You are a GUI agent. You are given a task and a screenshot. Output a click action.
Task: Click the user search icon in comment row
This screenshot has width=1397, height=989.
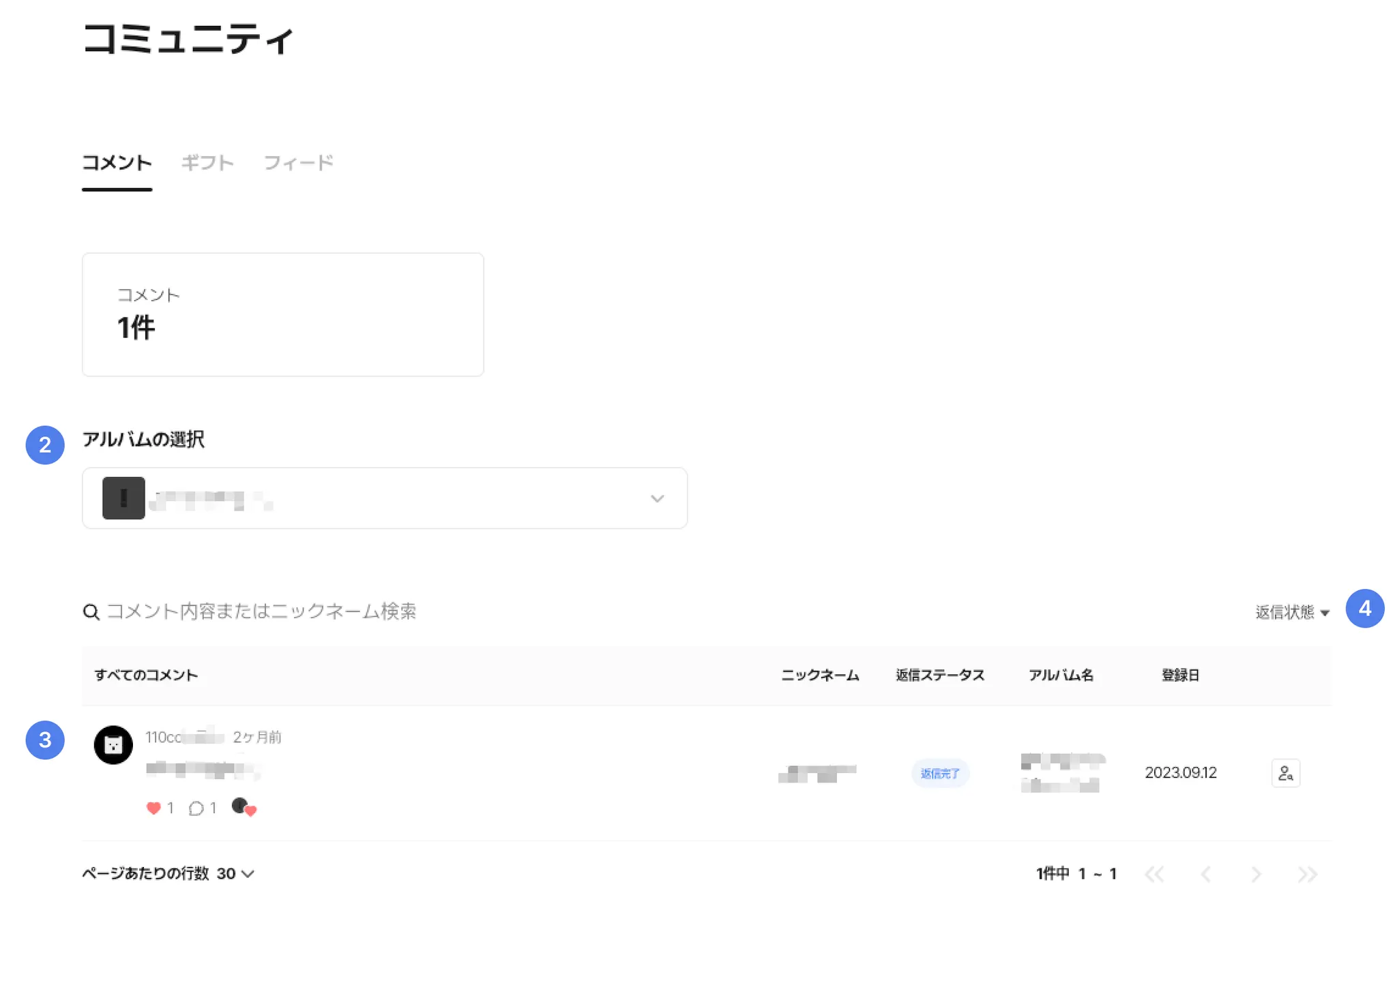click(x=1285, y=773)
